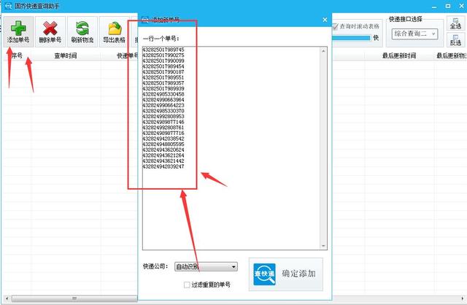Click the text area scrollbar up arrow

click(x=323, y=51)
